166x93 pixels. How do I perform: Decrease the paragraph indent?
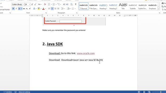[x=64, y=4]
